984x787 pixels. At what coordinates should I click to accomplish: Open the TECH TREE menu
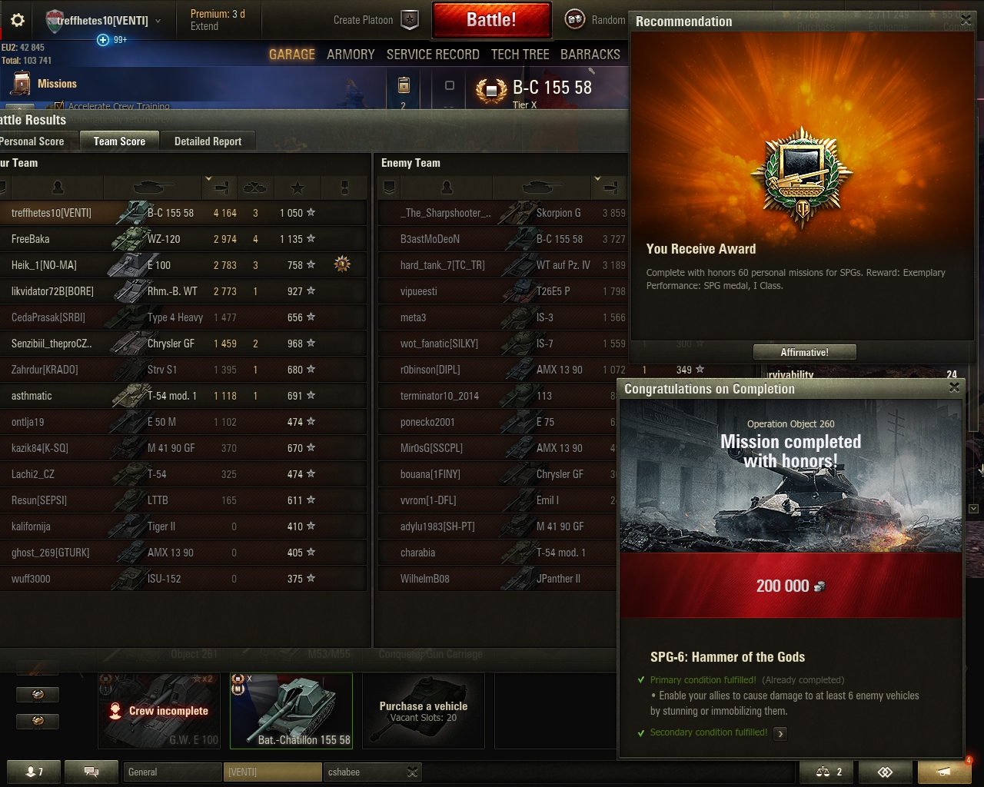tap(520, 54)
